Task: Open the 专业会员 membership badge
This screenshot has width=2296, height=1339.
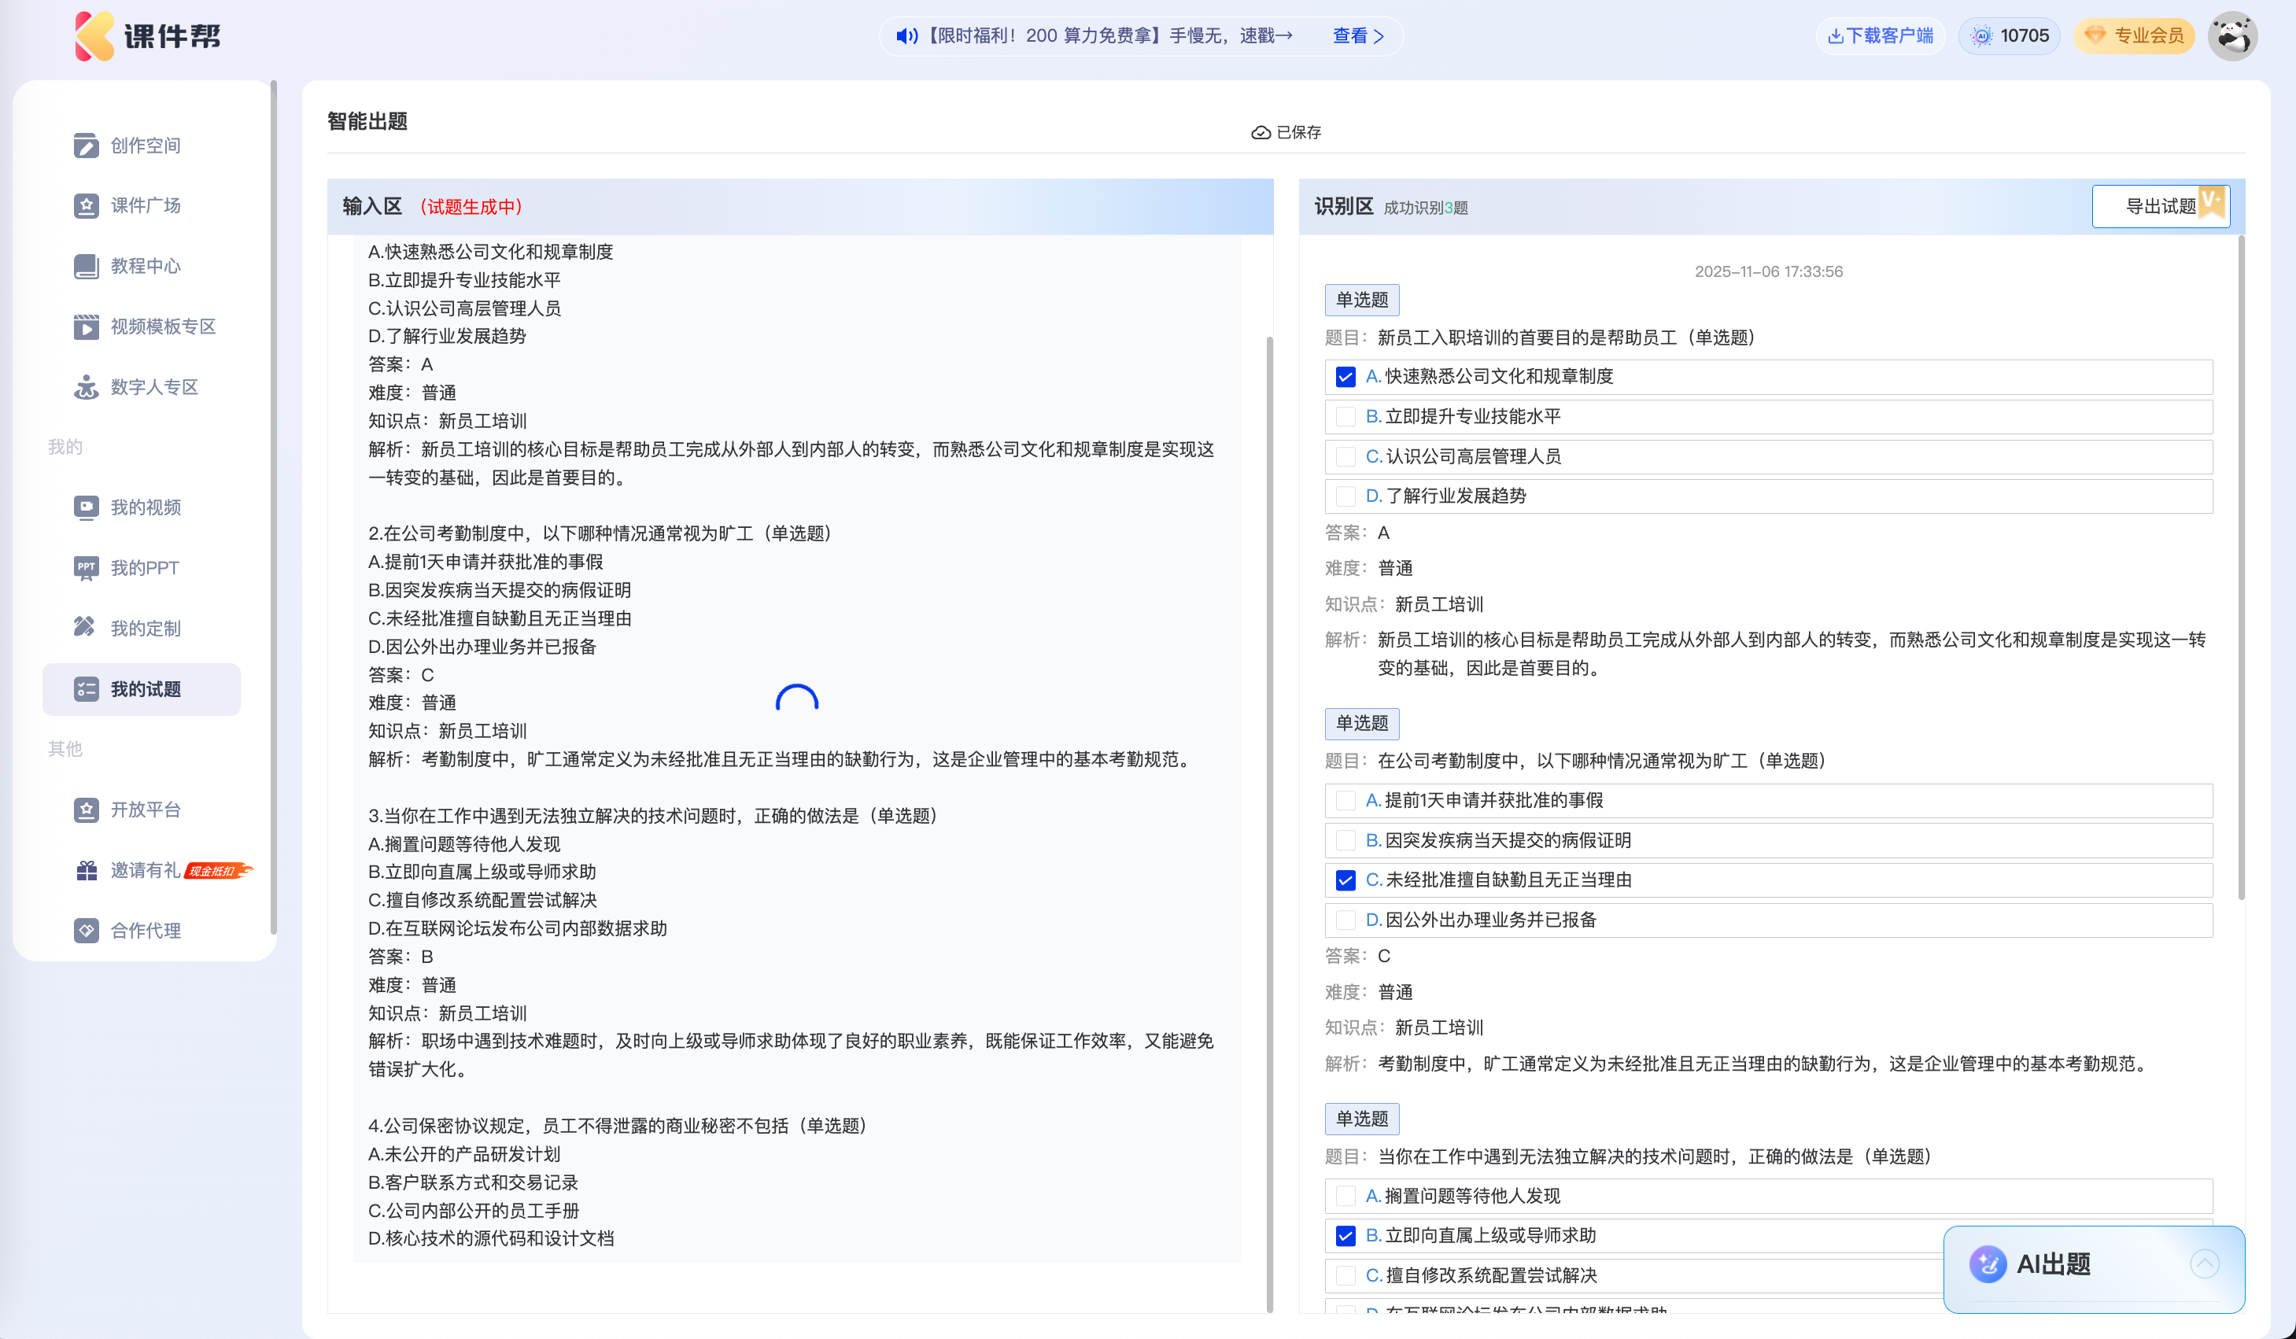Action: (2134, 36)
